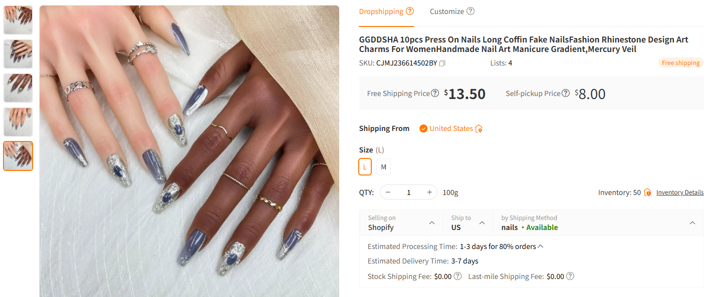
Task: Click the Last-mile Shipping Fee help icon
Action: coord(570,275)
